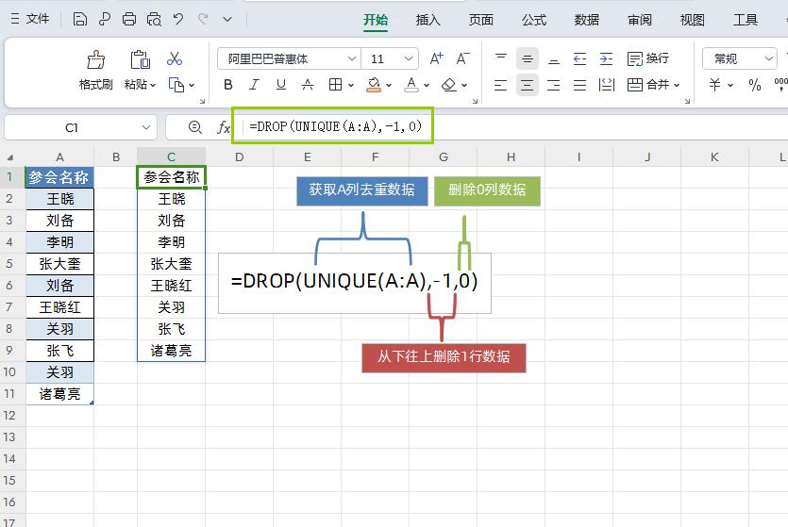788x527 pixels.
Task: Click the zoom formula magnifier icon
Action: (195, 127)
